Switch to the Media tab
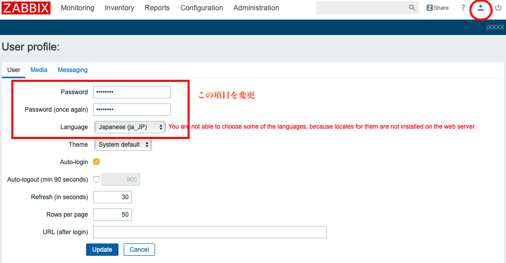Screen dimensions: 506x263 pos(39,70)
